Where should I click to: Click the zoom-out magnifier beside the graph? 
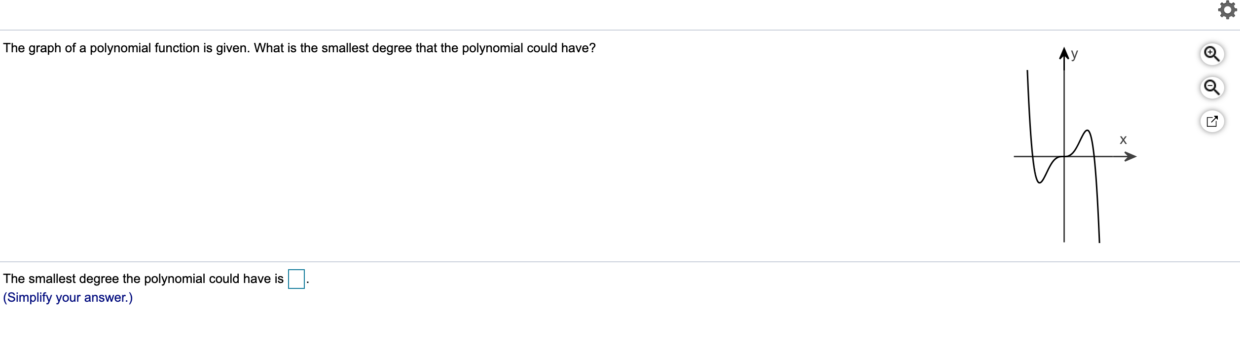click(x=1212, y=87)
